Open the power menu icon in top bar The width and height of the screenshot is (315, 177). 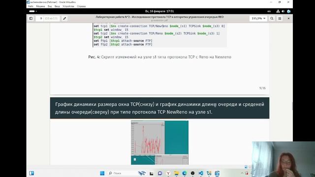(x=289, y=11)
